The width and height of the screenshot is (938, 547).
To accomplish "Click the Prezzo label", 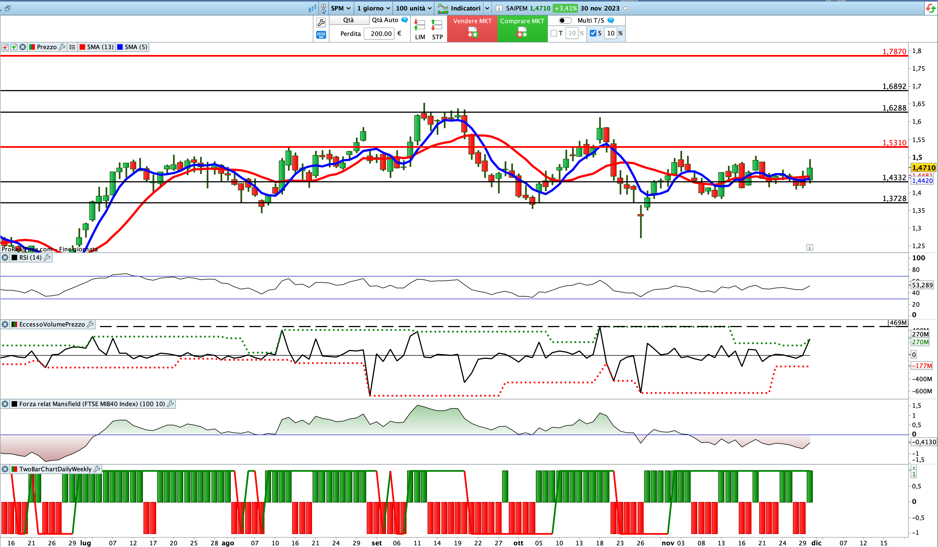I will [46, 47].
